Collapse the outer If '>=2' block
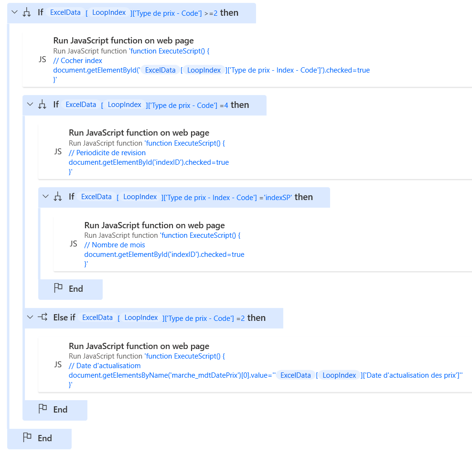Screen dimensions: 472x456 14,13
